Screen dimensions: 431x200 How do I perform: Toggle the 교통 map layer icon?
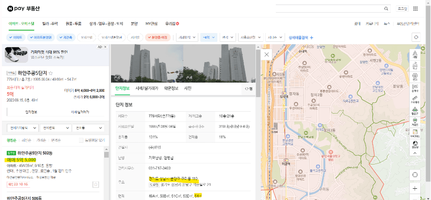[x=415, y=111]
